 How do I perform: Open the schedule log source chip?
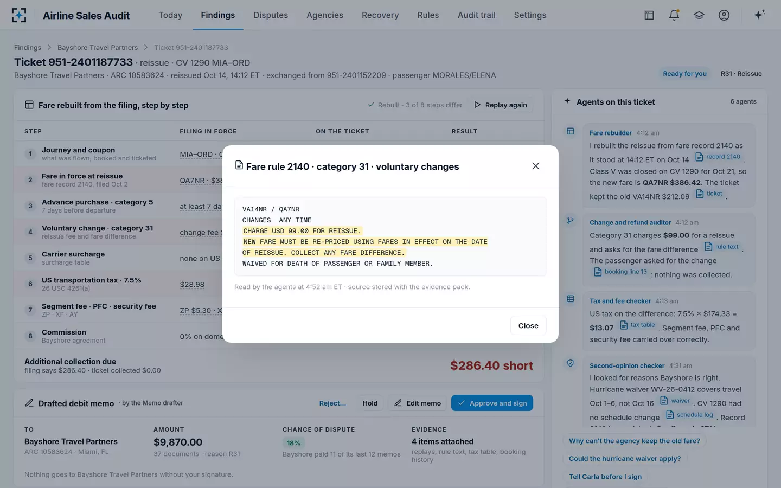point(689,415)
